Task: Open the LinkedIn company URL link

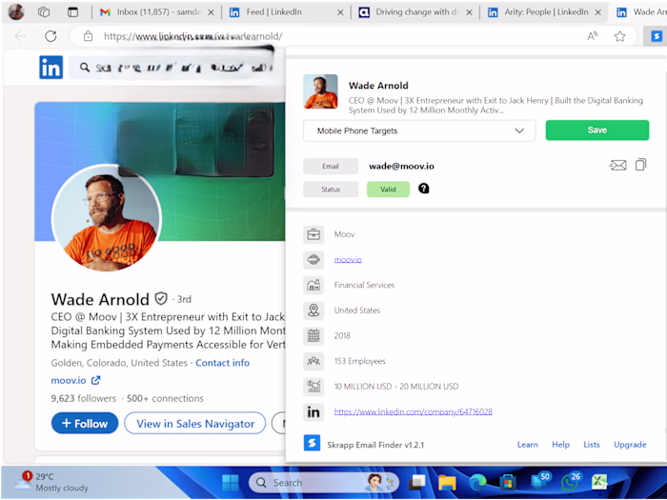Action: (413, 411)
